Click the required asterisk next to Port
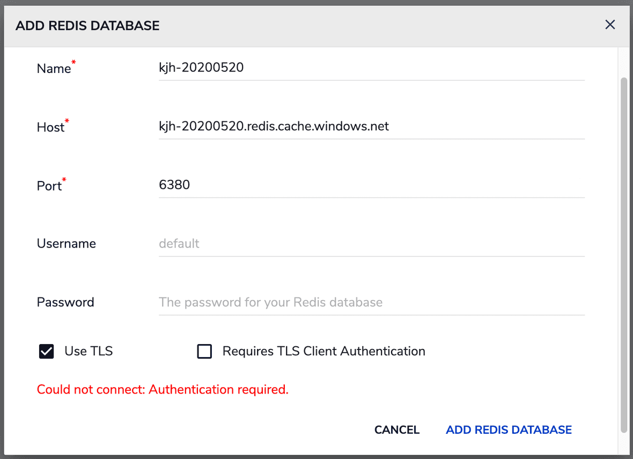The width and height of the screenshot is (633, 459). [x=63, y=179]
